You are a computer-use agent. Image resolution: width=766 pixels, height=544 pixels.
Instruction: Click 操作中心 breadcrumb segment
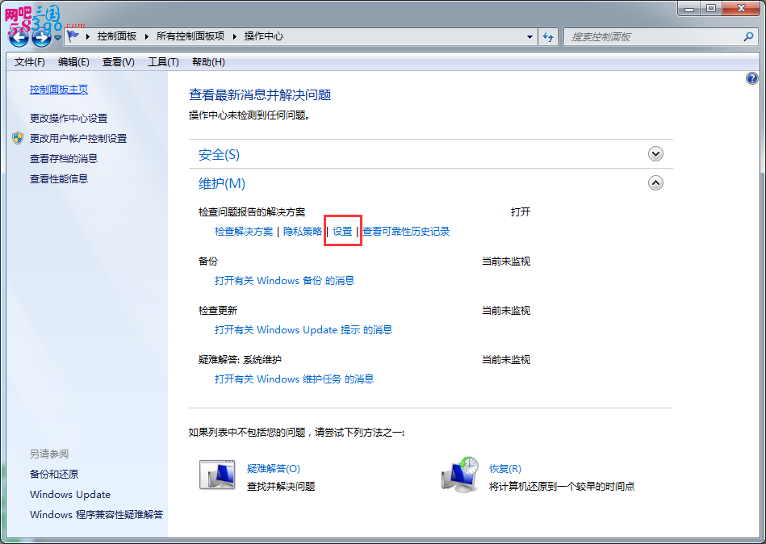pyautogui.click(x=264, y=36)
